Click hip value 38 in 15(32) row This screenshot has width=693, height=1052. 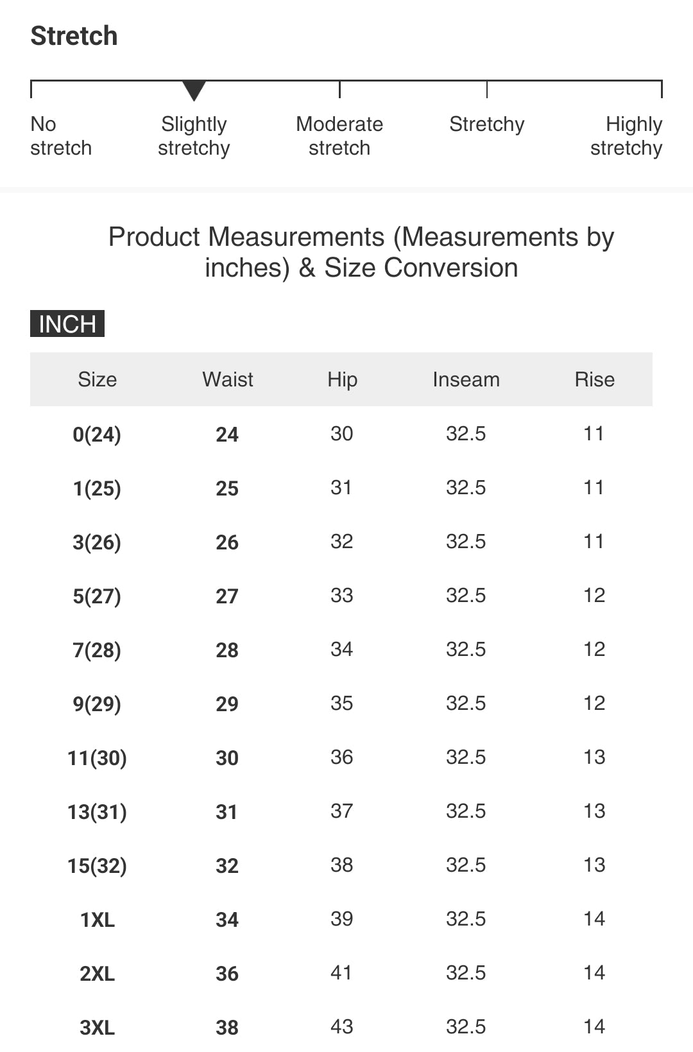pyautogui.click(x=341, y=865)
